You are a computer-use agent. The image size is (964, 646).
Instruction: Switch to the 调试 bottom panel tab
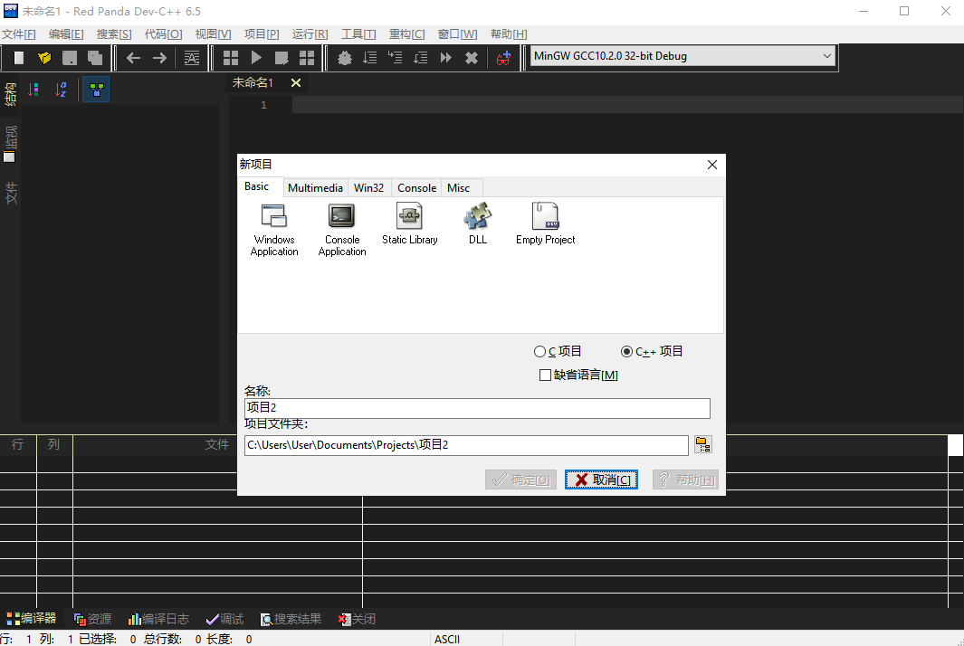pyautogui.click(x=224, y=619)
